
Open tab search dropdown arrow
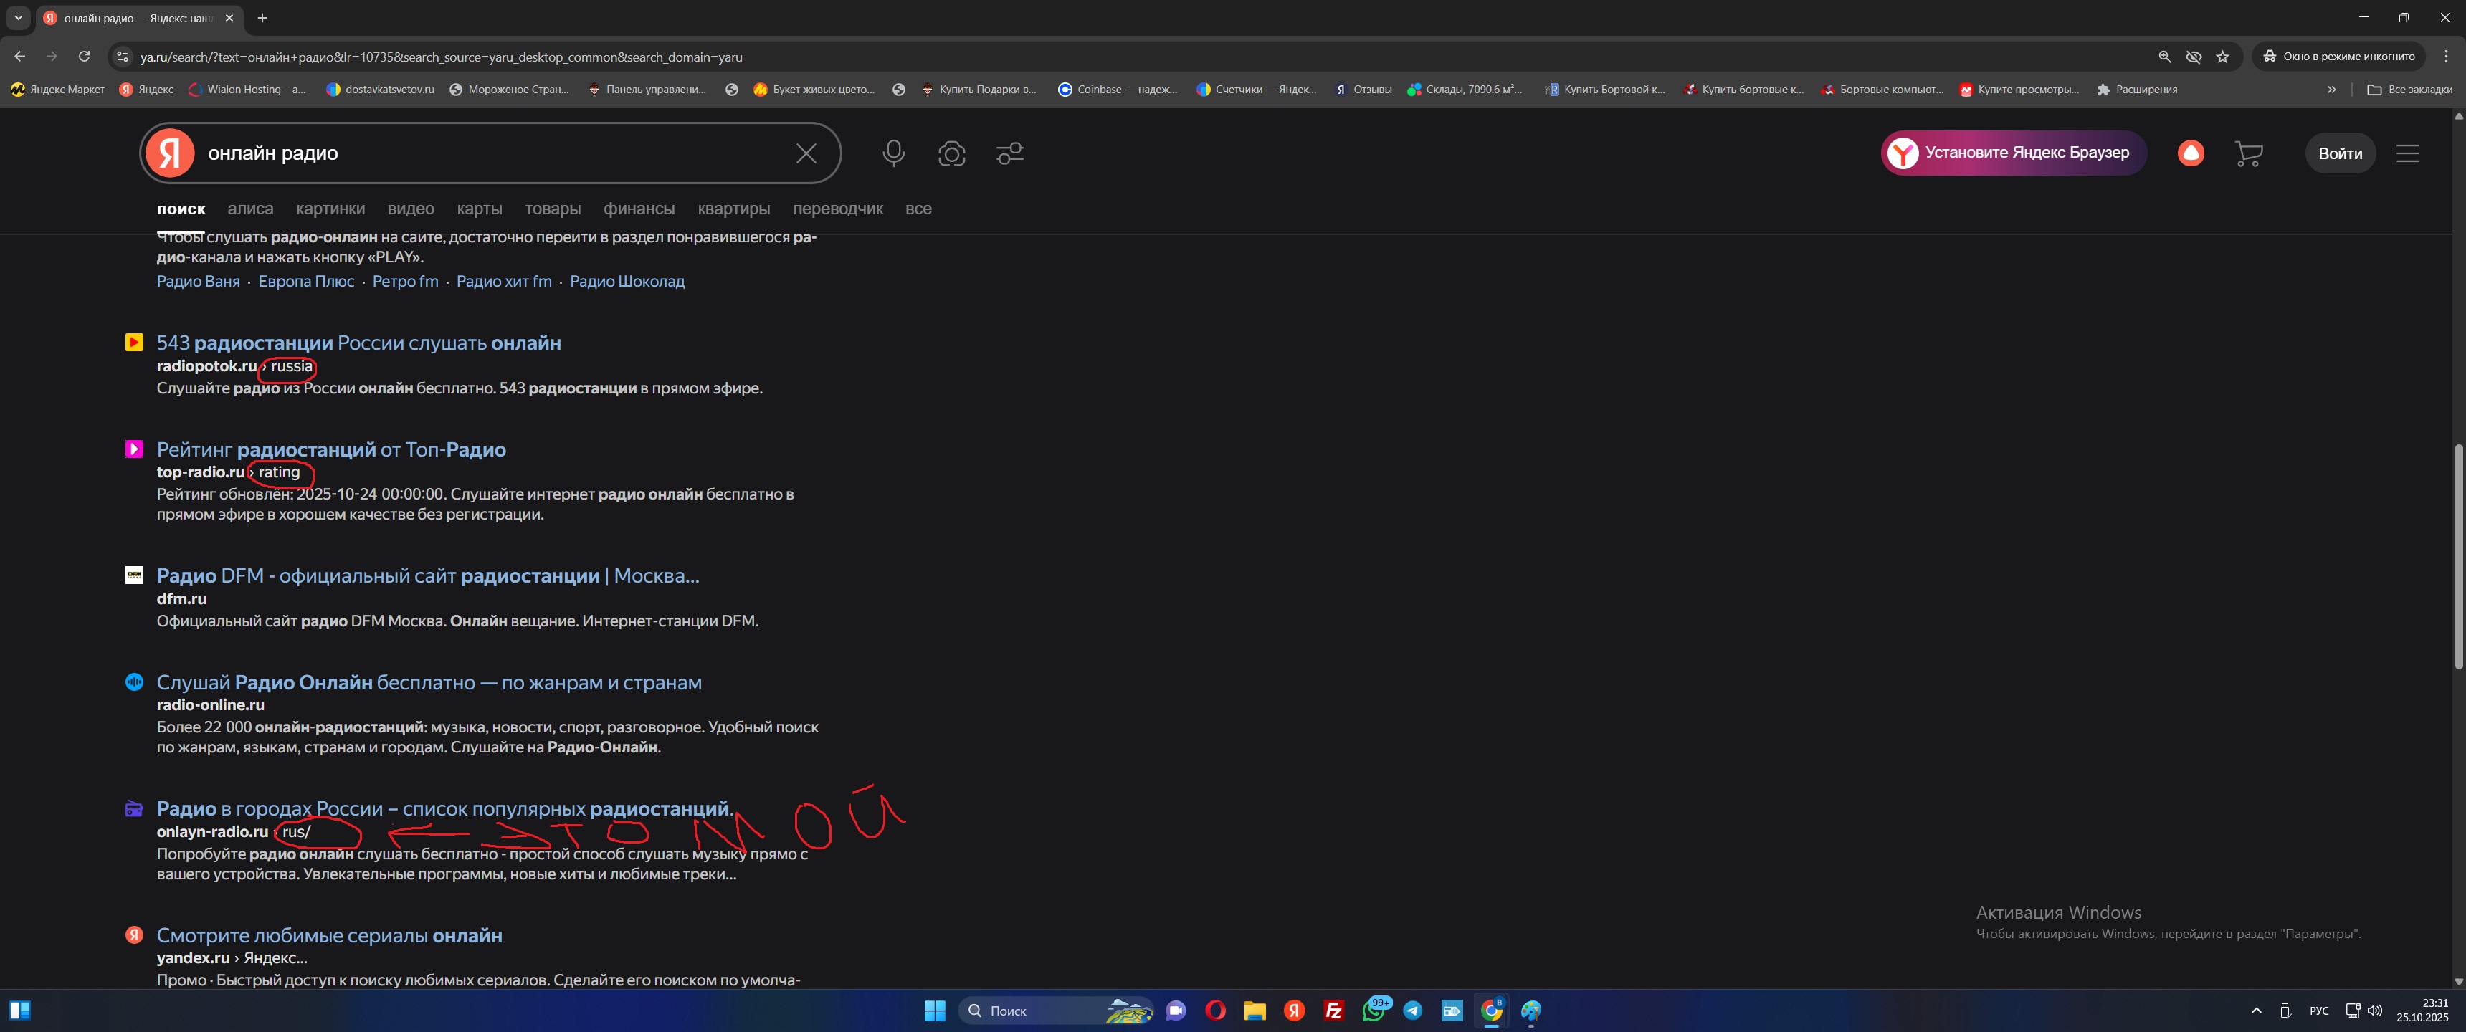[18, 17]
